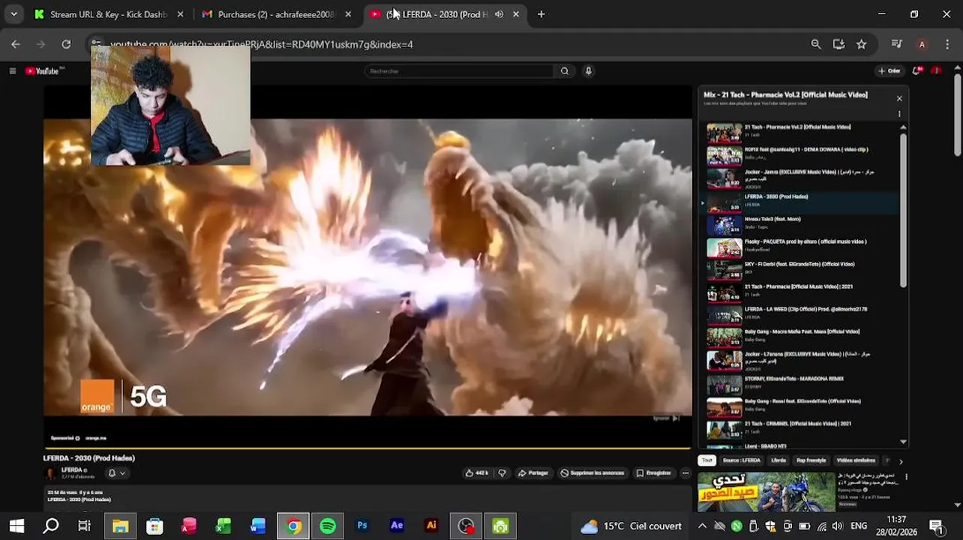Click the Partager share button
Image resolution: width=963 pixels, height=540 pixels.
point(533,473)
